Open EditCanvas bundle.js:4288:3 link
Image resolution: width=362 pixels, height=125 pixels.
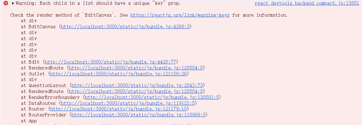coord(125,27)
